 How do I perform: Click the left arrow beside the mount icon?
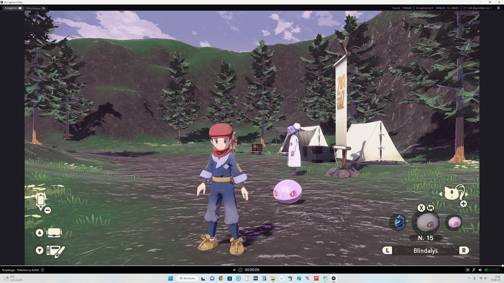441,194
